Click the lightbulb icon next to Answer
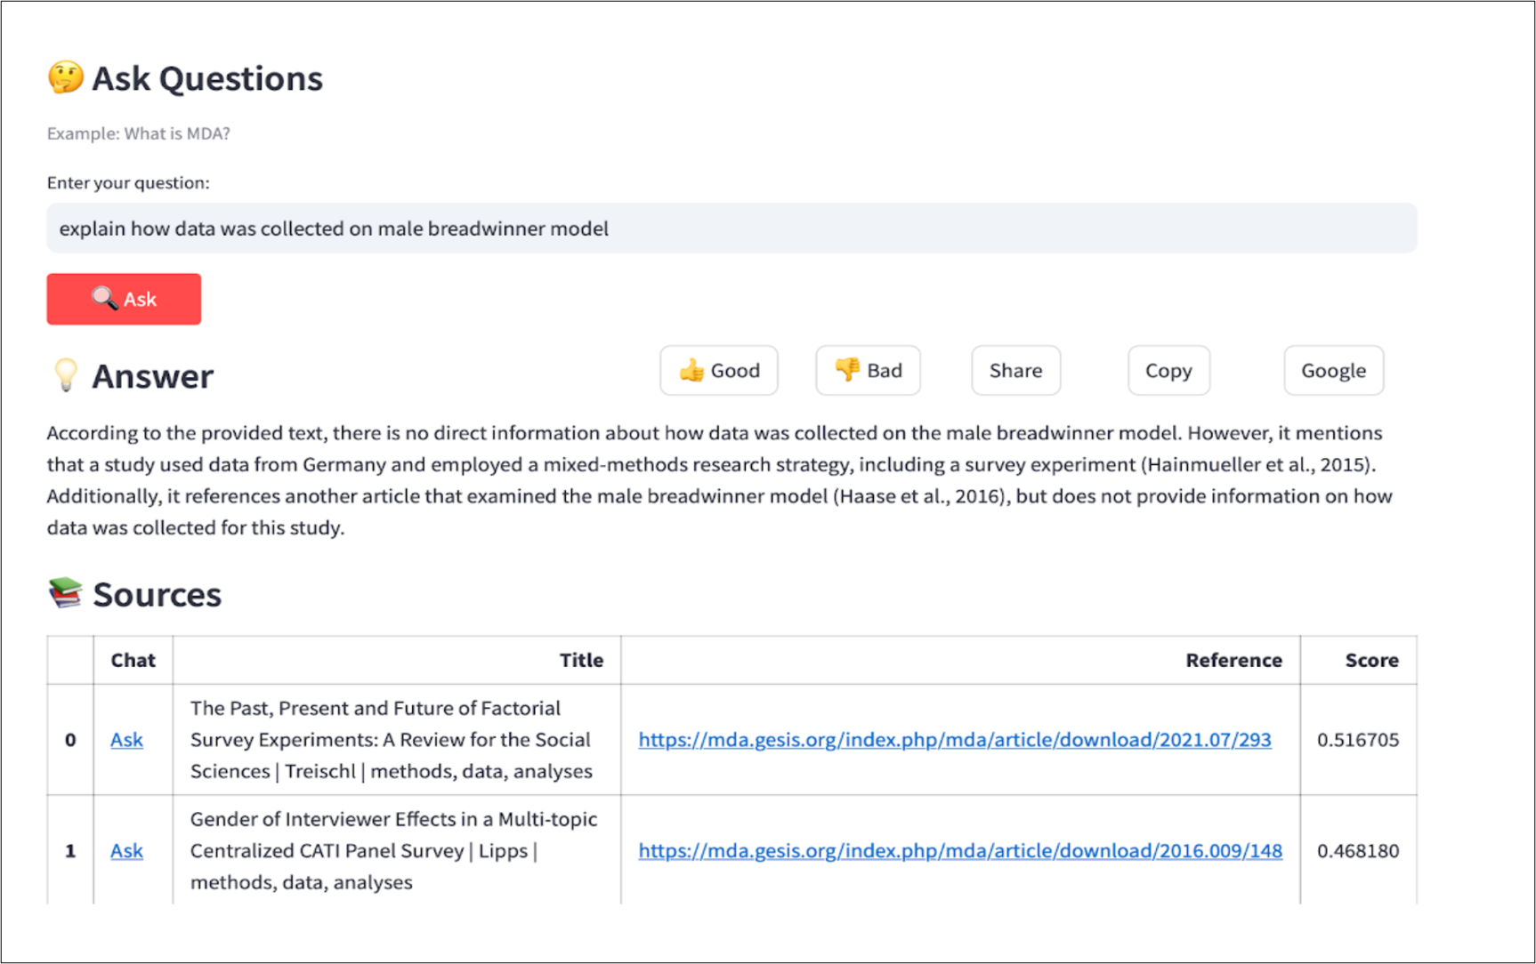The width and height of the screenshot is (1536, 964). [66, 375]
